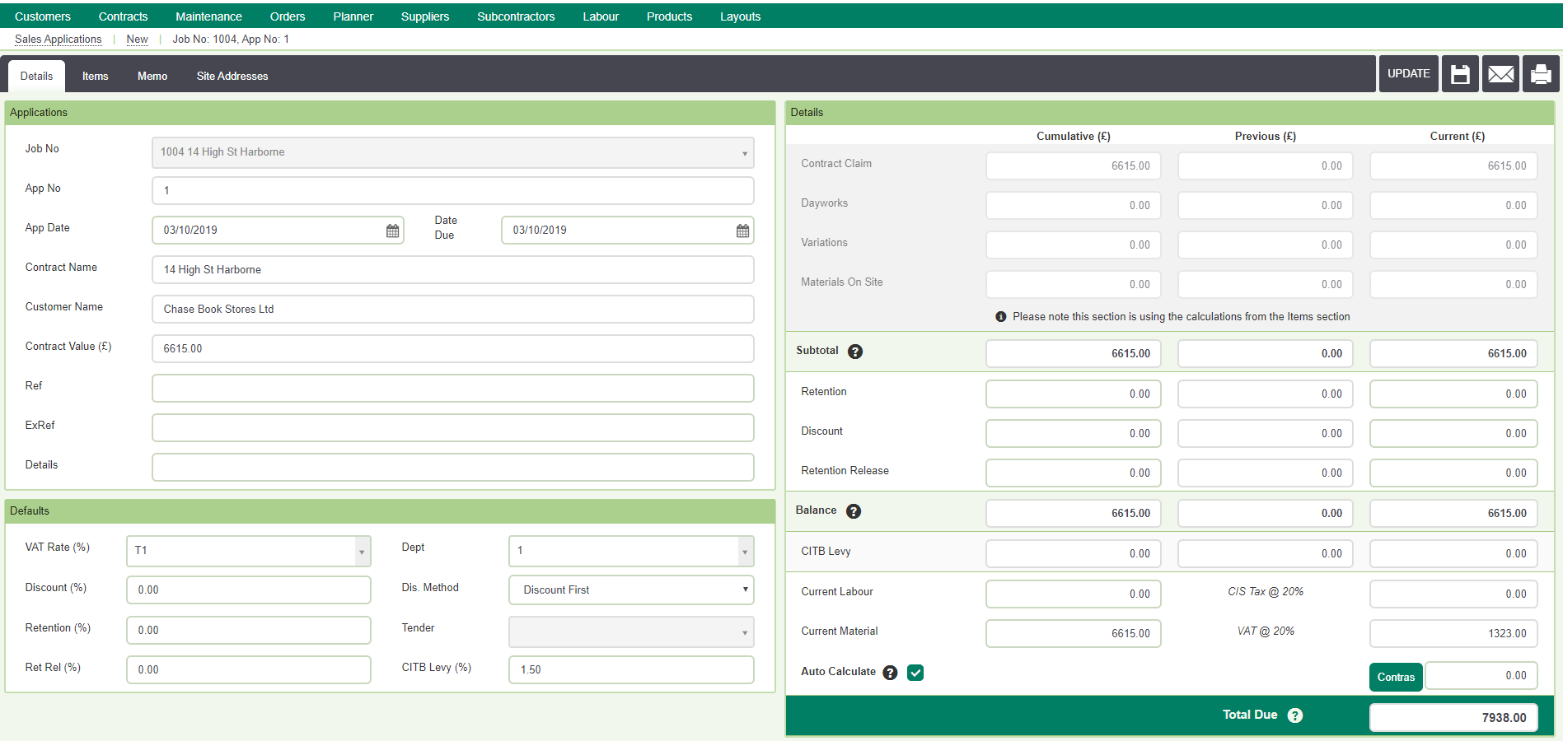Click the info icon about Items section calculations
The image size is (1563, 741).
[x=1000, y=316]
